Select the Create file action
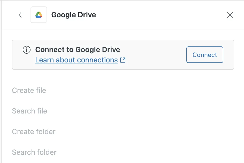 coord(29,91)
